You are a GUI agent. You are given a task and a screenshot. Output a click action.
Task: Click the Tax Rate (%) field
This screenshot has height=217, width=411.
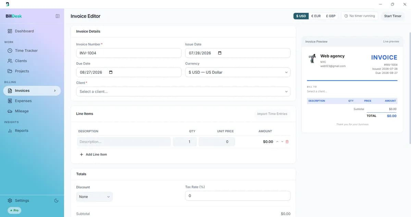pyautogui.click(x=238, y=196)
